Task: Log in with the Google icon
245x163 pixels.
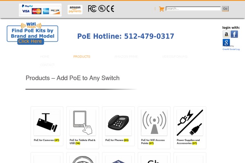Action: 226,42
